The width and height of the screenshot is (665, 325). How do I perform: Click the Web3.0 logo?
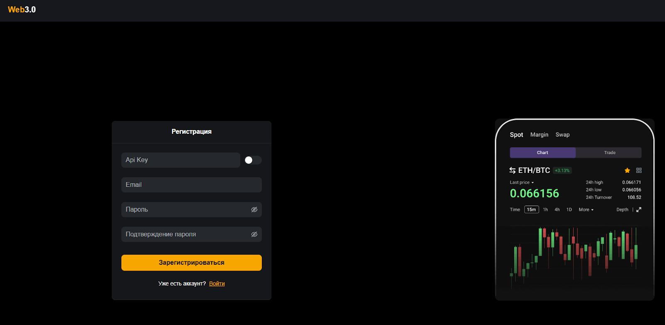click(x=22, y=10)
